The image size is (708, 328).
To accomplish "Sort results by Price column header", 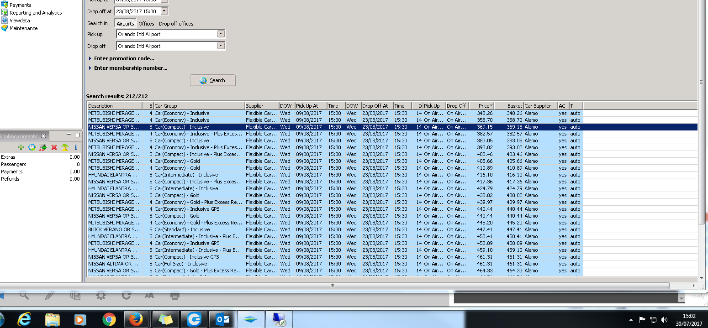I will [481, 106].
